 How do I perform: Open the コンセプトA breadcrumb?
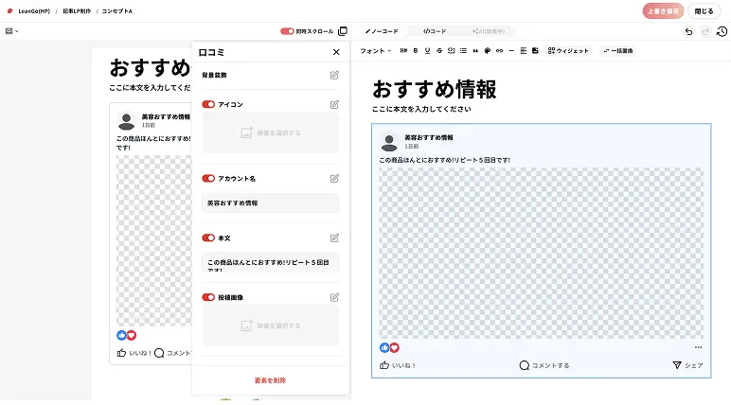(117, 11)
